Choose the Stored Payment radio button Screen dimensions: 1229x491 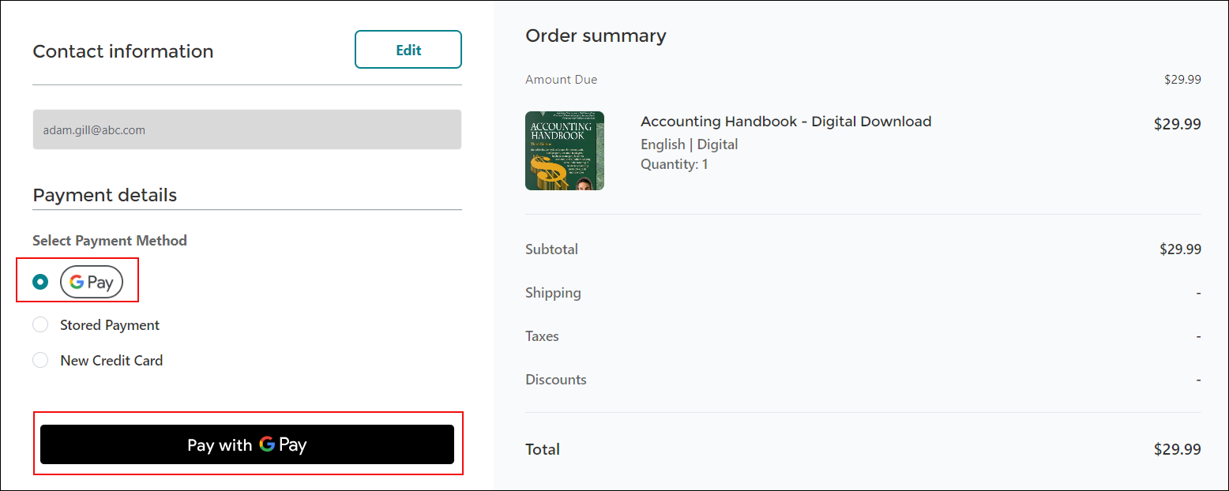(x=40, y=325)
